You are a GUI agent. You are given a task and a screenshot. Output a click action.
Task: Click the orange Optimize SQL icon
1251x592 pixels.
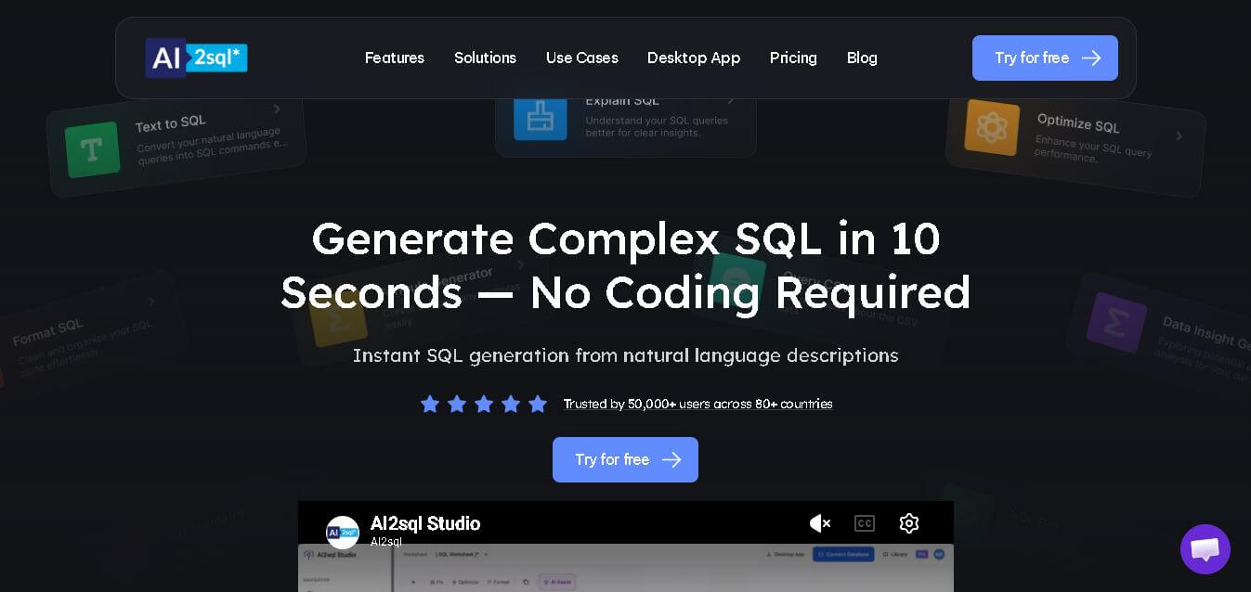tap(992, 127)
